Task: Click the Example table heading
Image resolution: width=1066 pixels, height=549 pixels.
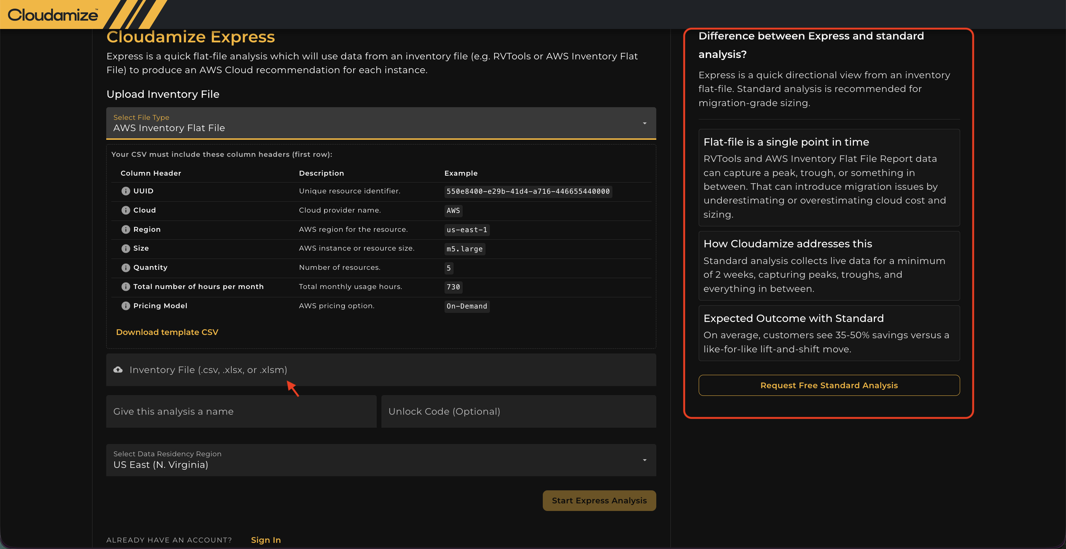Action: click(x=461, y=173)
